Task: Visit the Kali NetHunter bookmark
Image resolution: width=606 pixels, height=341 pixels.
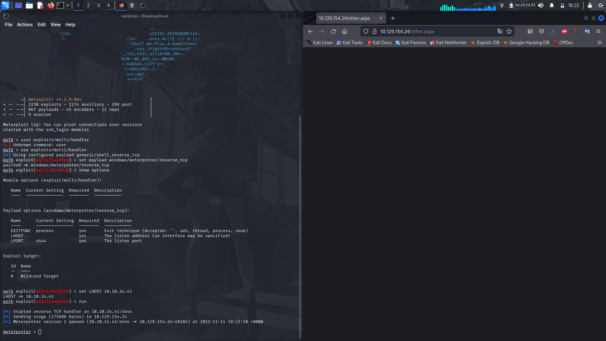Action: point(451,43)
